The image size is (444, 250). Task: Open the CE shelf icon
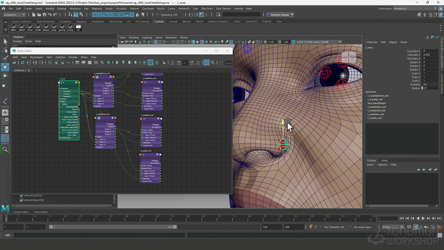[x=78, y=27]
